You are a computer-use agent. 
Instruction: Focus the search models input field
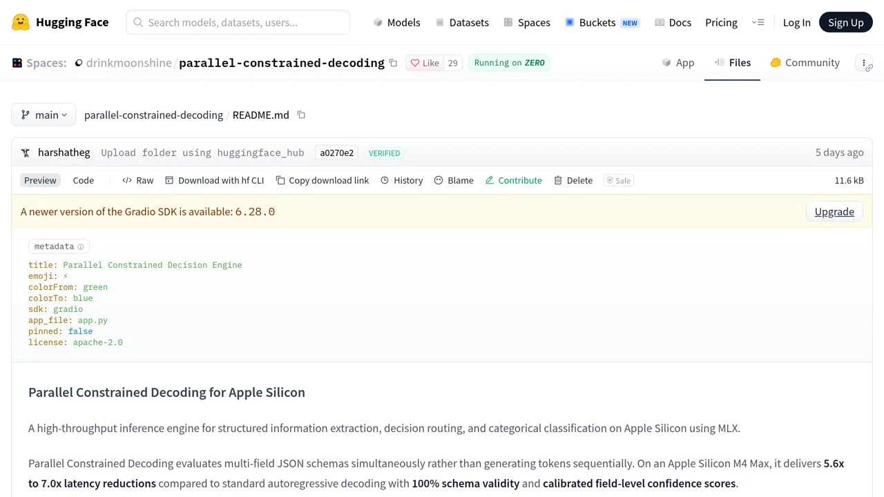point(238,22)
